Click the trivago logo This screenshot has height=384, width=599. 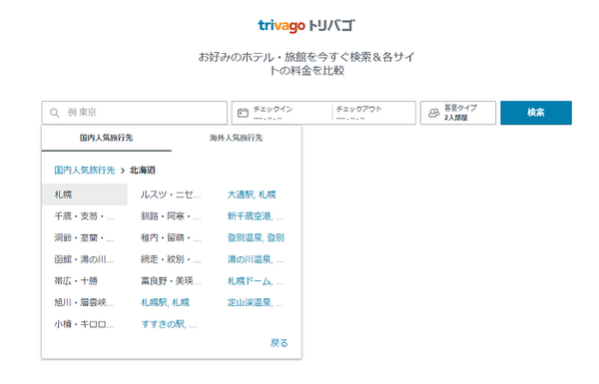coord(306,26)
